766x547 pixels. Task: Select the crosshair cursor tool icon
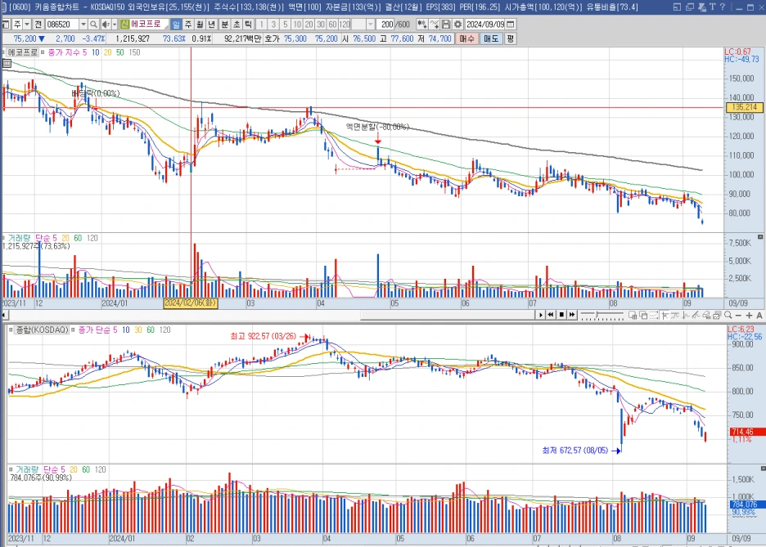[665, 316]
